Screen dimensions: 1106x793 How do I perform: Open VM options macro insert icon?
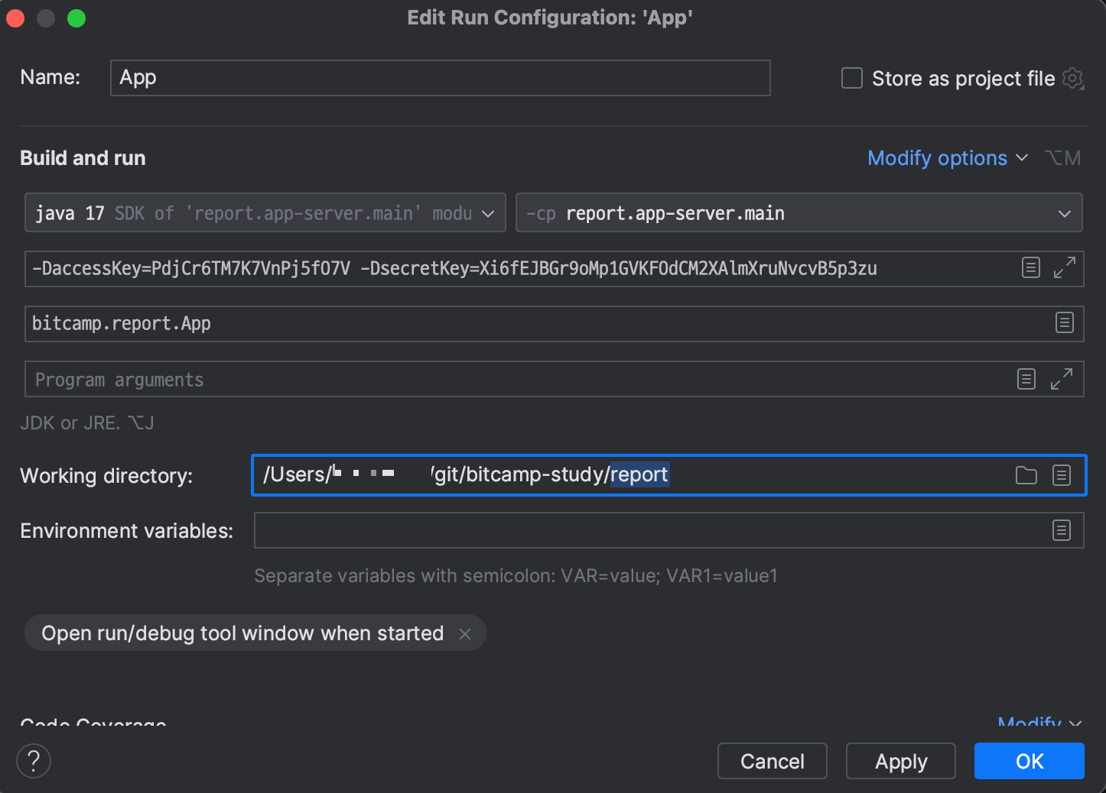click(1031, 267)
